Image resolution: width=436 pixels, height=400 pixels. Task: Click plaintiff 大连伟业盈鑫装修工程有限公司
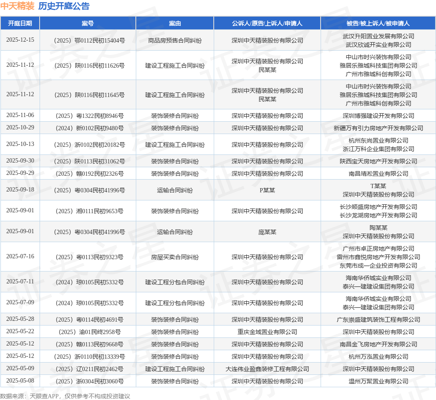point(267,369)
